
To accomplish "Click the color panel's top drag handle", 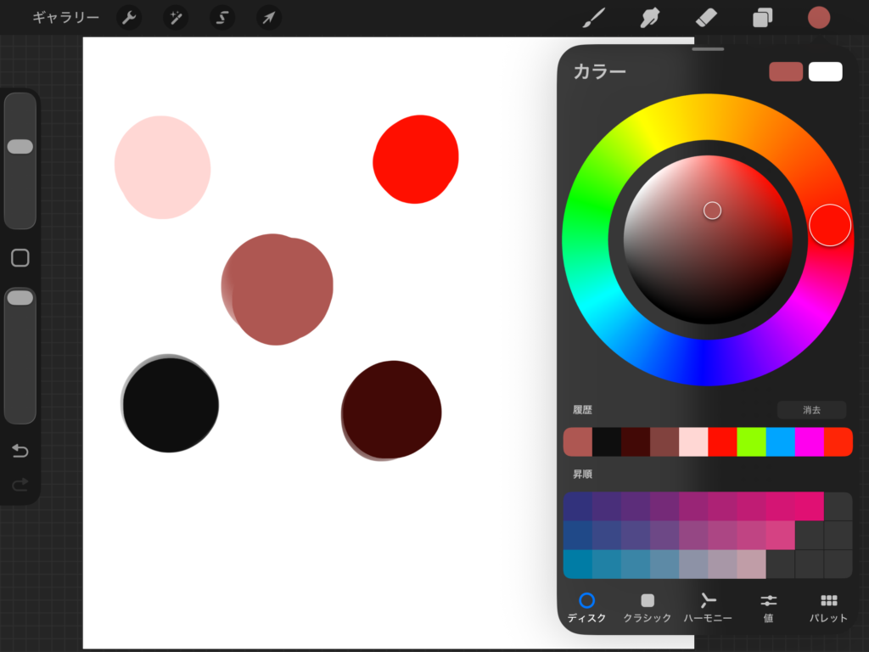I will 708,49.
